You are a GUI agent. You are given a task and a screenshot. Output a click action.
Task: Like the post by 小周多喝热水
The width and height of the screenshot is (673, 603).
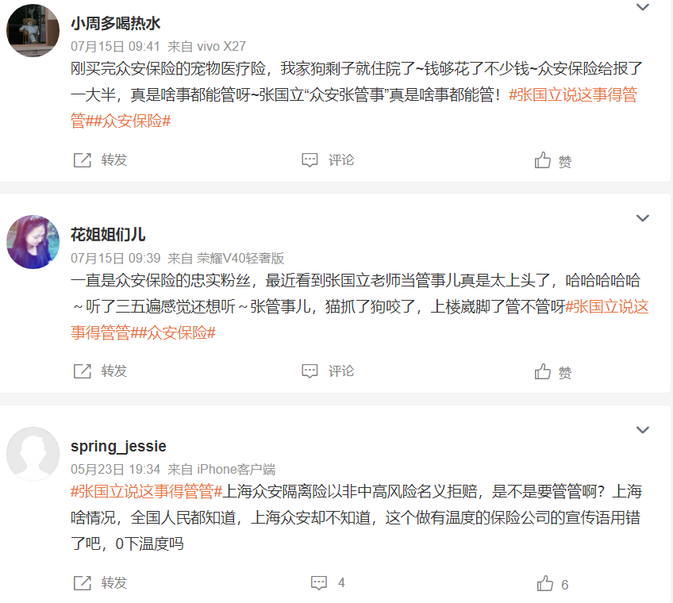[x=544, y=160]
